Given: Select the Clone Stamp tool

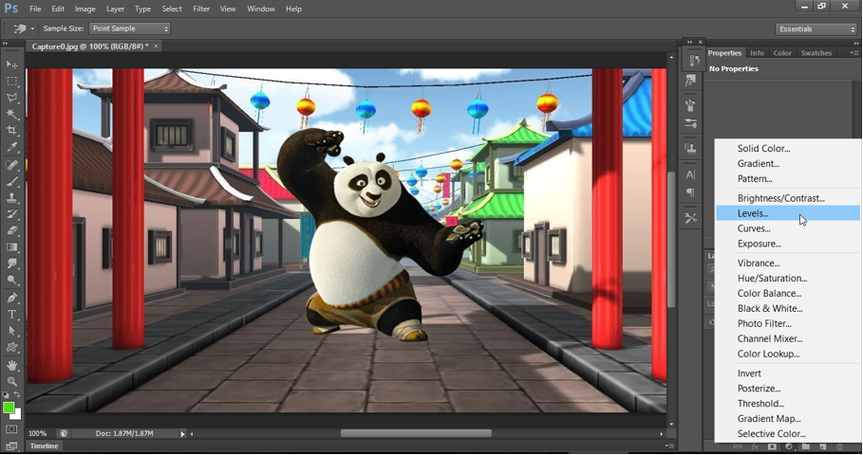Looking at the screenshot, I should pos(11,198).
